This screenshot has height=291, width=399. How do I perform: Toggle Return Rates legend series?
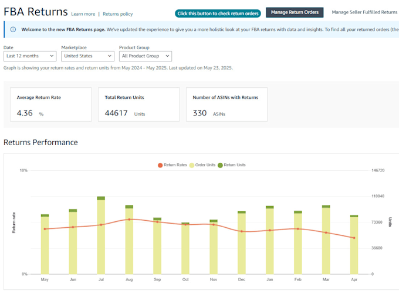[173, 165]
